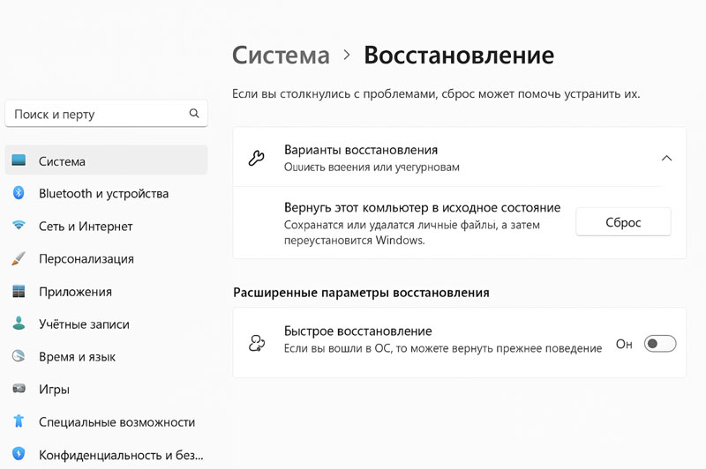Open Персонализация settings page

click(106, 258)
